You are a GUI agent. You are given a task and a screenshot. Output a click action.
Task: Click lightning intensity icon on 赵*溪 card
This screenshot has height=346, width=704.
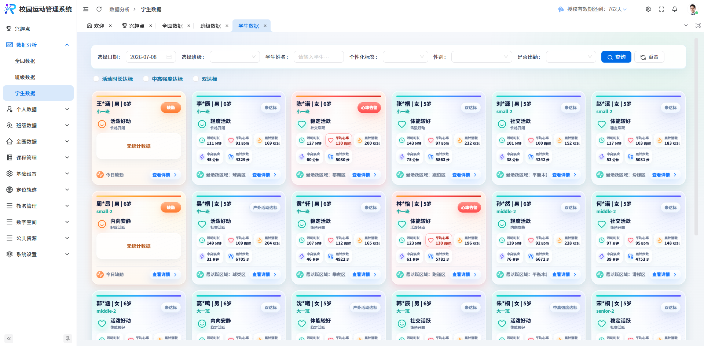[602, 157]
